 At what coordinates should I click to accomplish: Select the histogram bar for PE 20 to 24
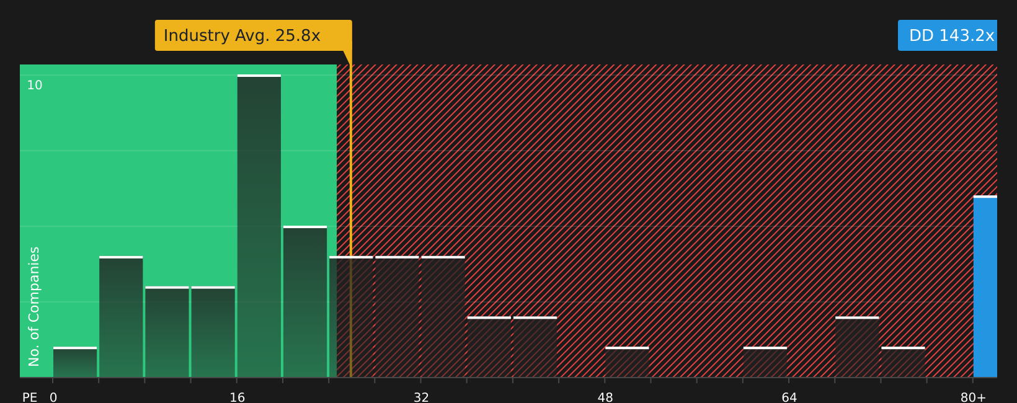(305, 301)
